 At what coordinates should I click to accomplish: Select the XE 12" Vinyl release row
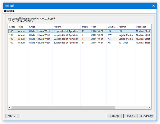pos(79,43)
